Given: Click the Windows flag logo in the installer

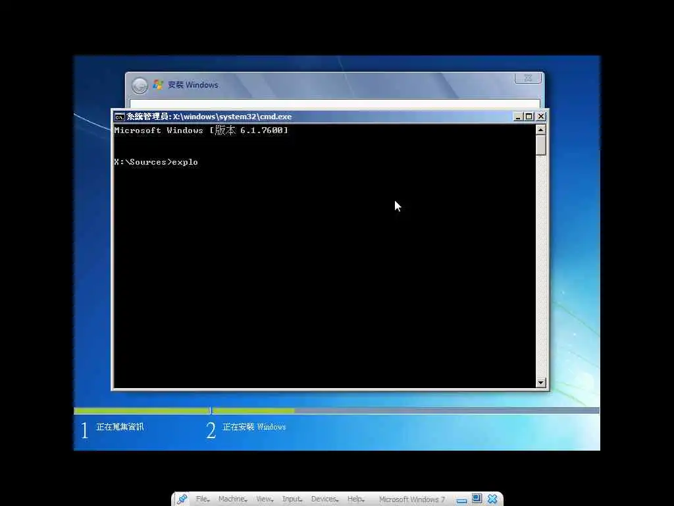Looking at the screenshot, I should pyautogui.click(x=158, y=85).
